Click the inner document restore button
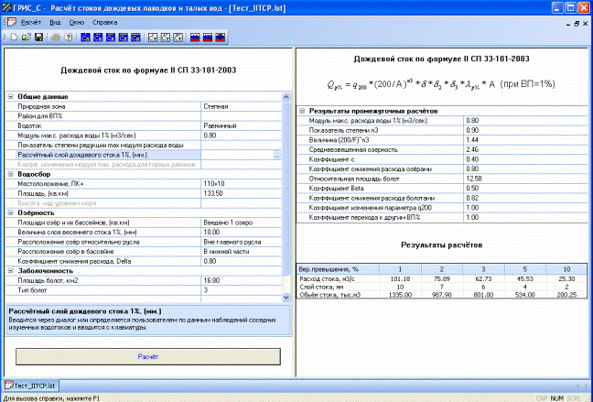The width and height of the screenshot is (593, 402). (577, 24)
